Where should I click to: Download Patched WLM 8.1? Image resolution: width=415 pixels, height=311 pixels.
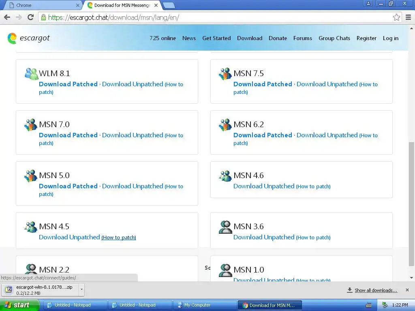point(68,84)
